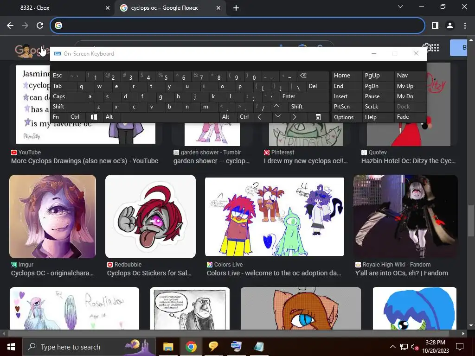Click the right arrow key on keyboard
This screenshot has height=356, width=475.
295,117
